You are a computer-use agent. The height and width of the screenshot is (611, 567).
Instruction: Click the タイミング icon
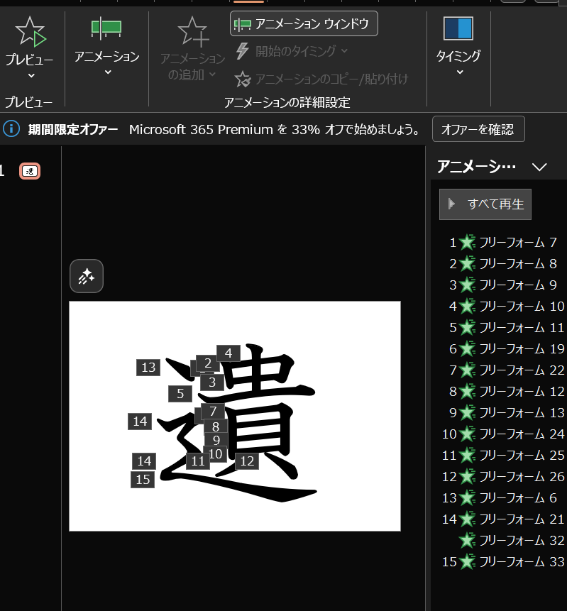[458, 28]
